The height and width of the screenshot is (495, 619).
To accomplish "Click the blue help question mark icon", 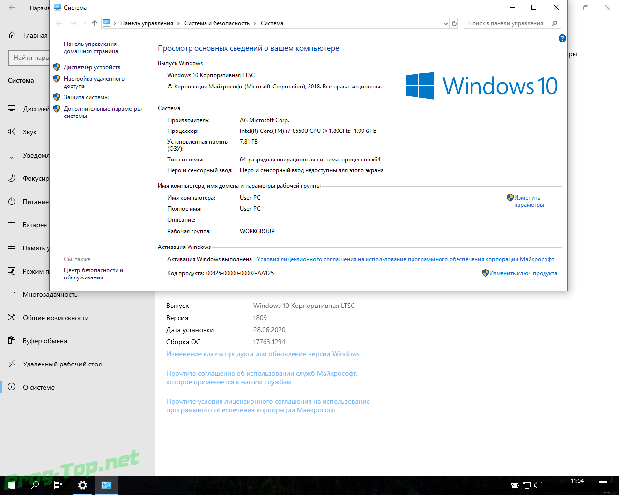I will point(562,38).
